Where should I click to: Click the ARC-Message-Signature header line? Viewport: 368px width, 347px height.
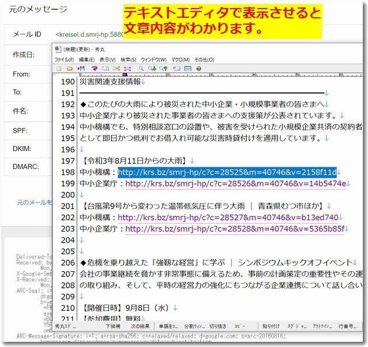pyautogui.click(x=151, y=336)
